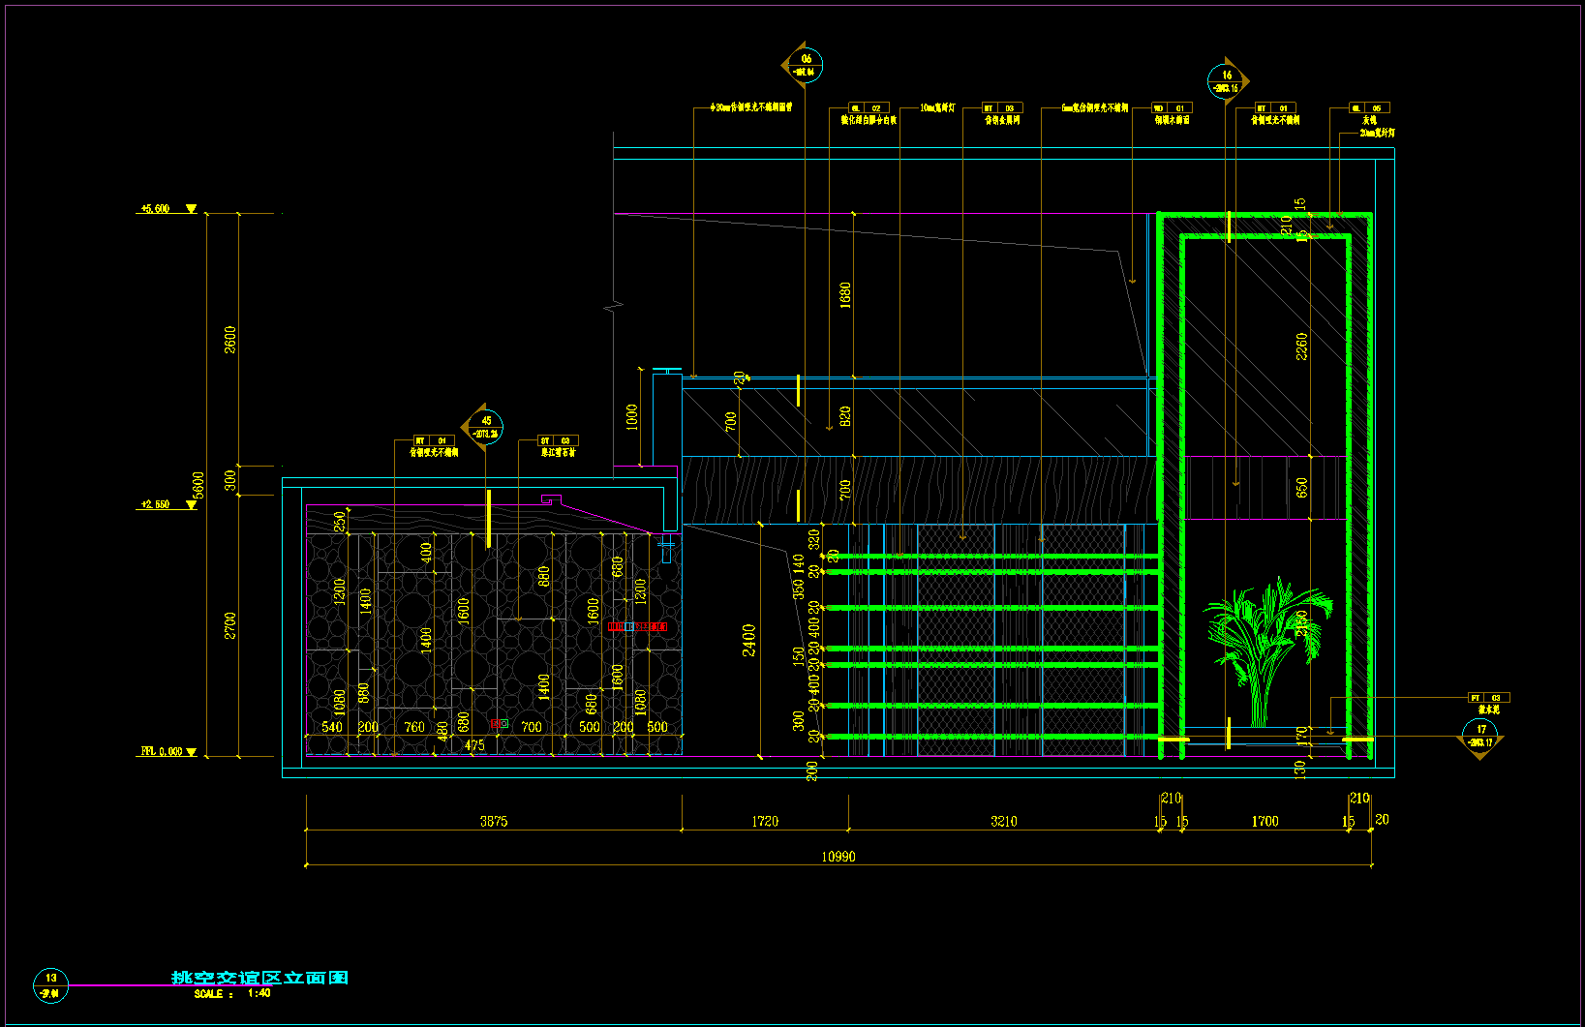
Task: Click the SCALE 1:40 label
Action: pos(232,993)
